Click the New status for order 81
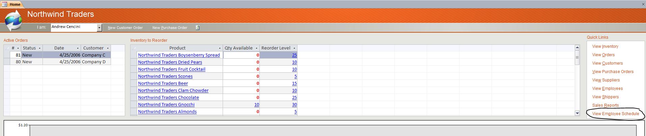The width and height of the screenshot is (646, 136). (32, 55)
